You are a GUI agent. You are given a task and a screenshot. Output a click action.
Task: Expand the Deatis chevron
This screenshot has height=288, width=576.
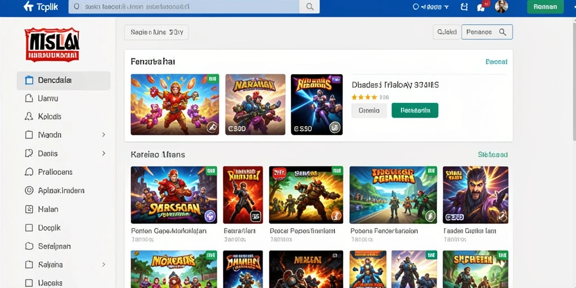[x=103, y=153]
